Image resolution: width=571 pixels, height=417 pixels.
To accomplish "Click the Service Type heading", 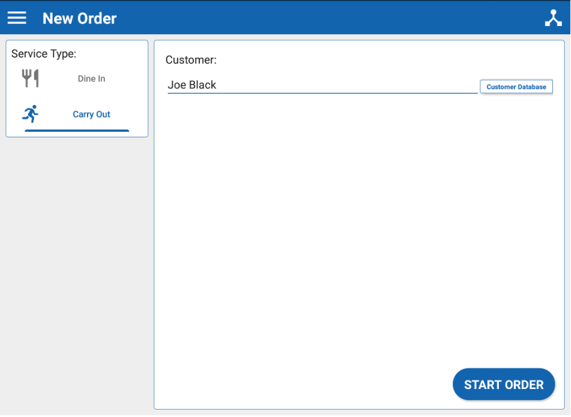I will coord(43,54).
